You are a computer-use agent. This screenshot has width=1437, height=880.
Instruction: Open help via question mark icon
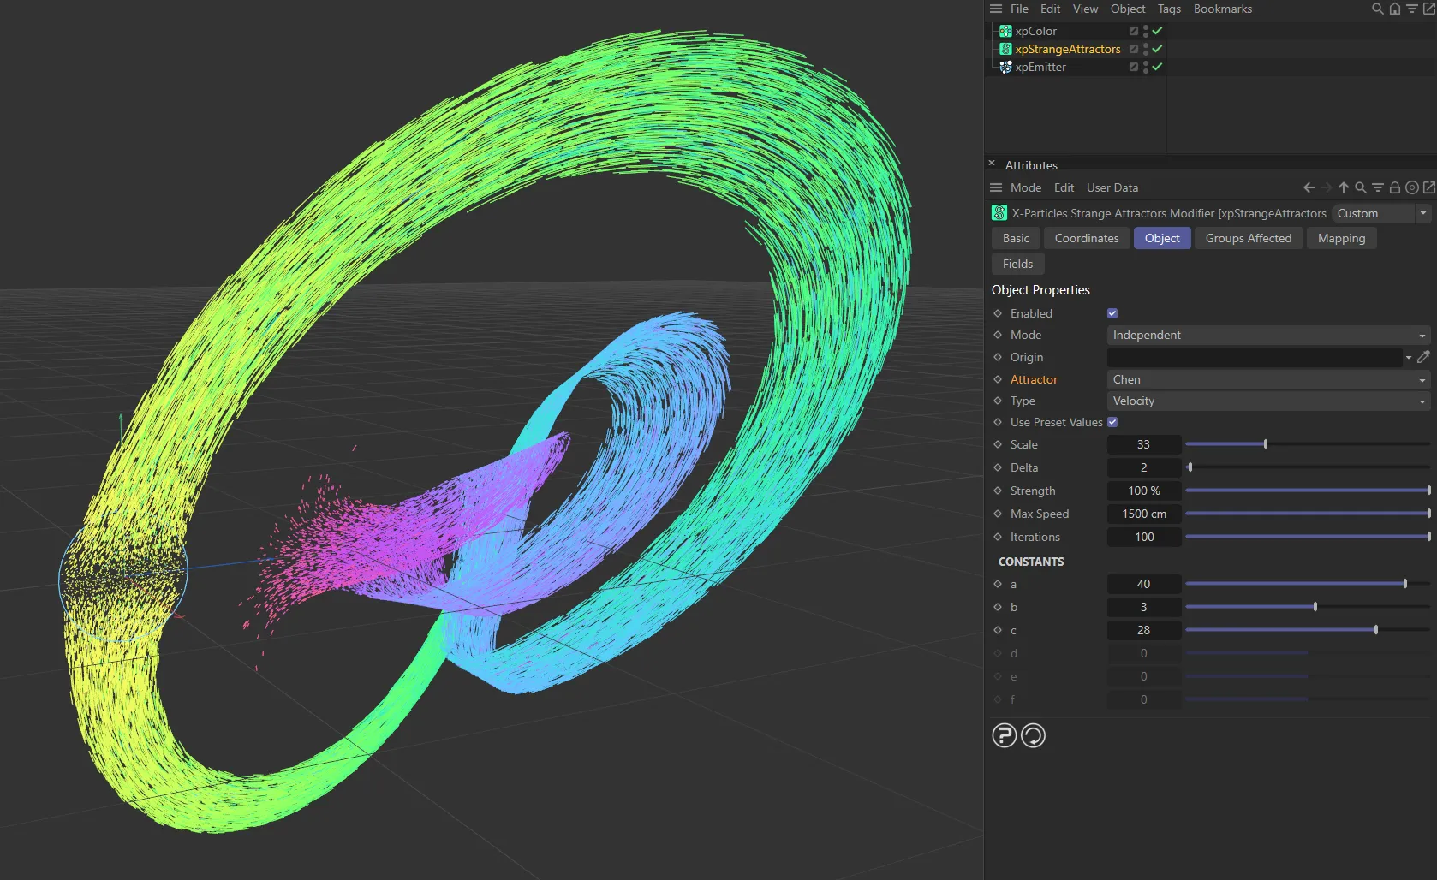(x=1004, y=735)
